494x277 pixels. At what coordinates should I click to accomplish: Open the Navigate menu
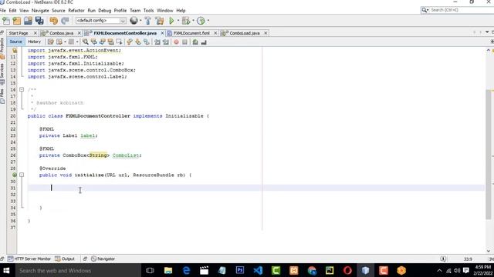[40, 10]
